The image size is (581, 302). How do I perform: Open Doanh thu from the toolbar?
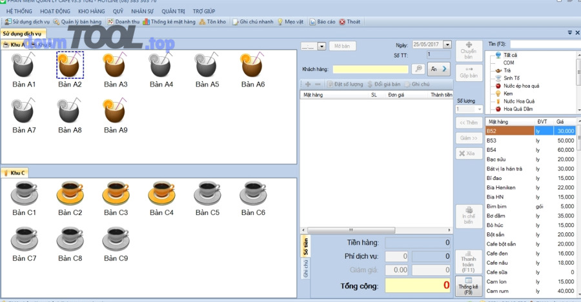[123, 22]
